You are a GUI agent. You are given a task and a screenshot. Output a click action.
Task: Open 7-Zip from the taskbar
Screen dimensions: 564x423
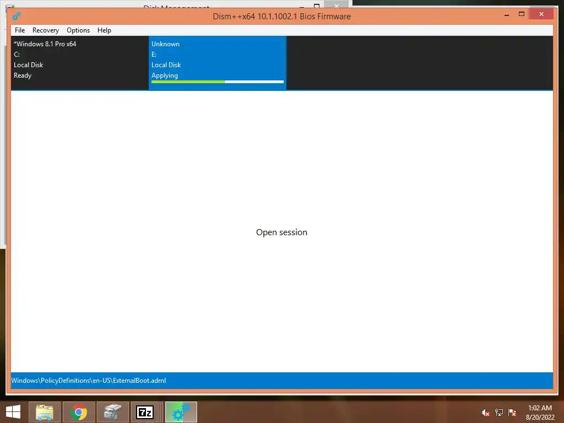[x=145, y=412]
